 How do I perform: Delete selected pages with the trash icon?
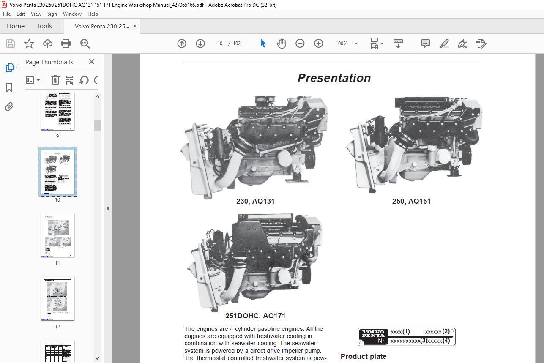tap(55, 80)
